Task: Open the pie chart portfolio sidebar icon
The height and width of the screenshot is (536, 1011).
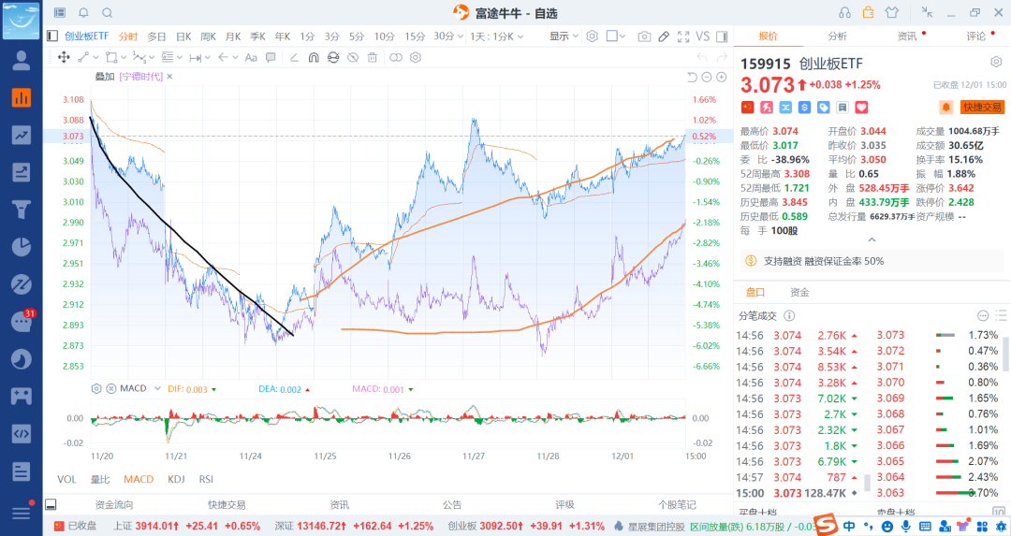Action: [x=22, y=247]
